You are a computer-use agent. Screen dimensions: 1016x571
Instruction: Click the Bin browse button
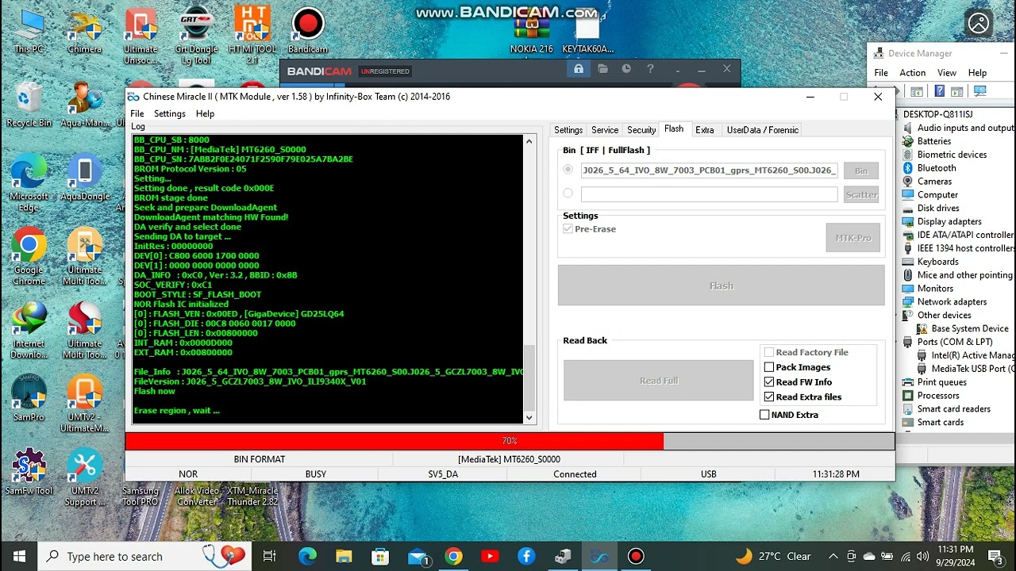[x=861, y=171]
